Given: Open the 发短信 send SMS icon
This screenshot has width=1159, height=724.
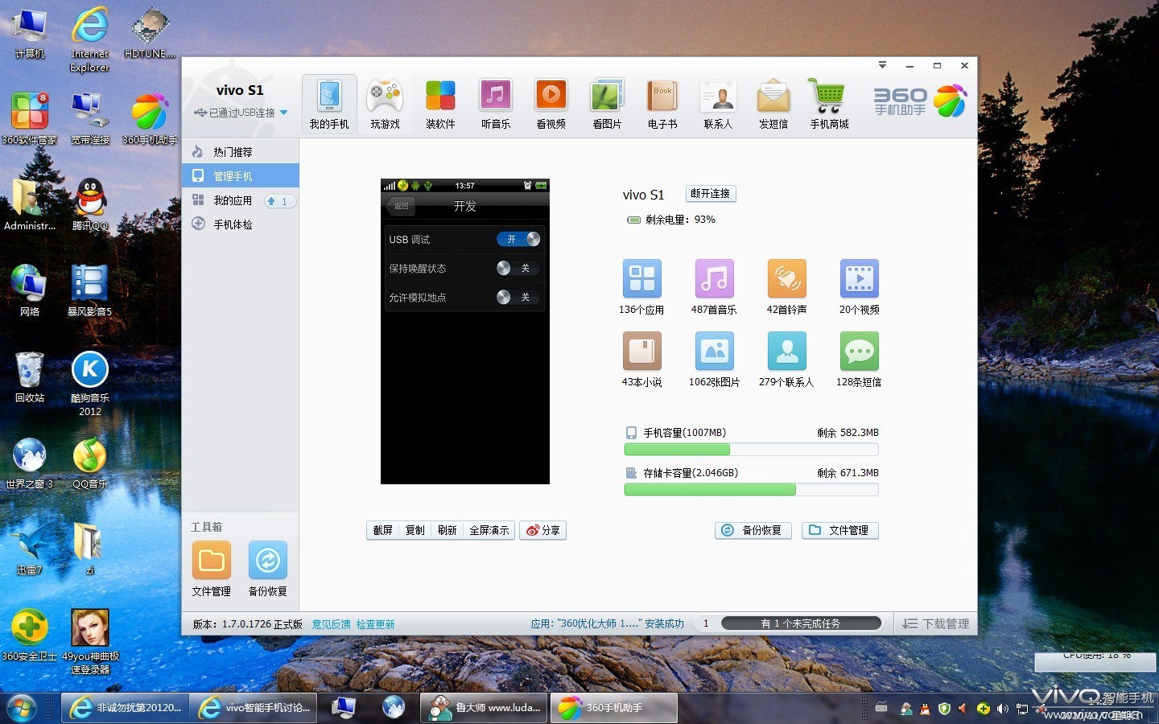Looking at the screenshot, I should tap(773, 104).
